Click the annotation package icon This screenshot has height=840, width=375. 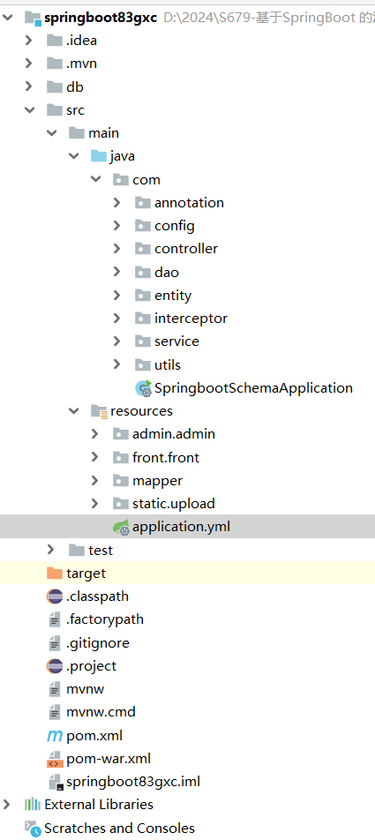(143, 203)
